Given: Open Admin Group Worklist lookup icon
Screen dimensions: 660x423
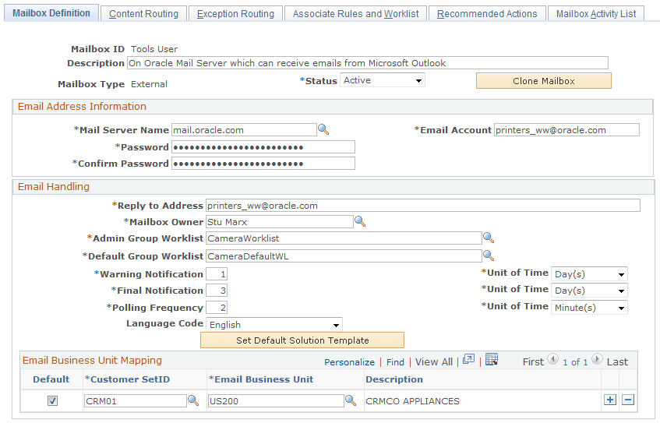Looking at the screenshot, I should pyautogui.click(x=489, y=238).
